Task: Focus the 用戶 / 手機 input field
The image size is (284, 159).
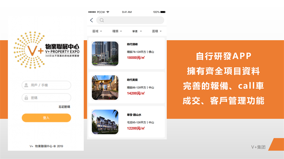Action: coord(48,85)
